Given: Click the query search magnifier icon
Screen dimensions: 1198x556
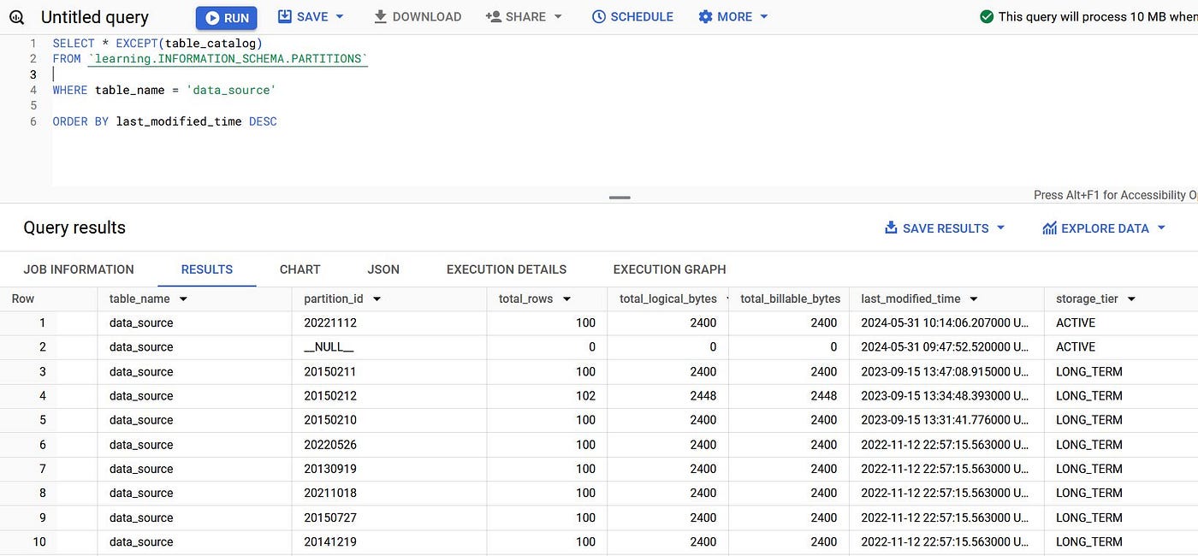Looking at the screenshot, I should 15,16.
